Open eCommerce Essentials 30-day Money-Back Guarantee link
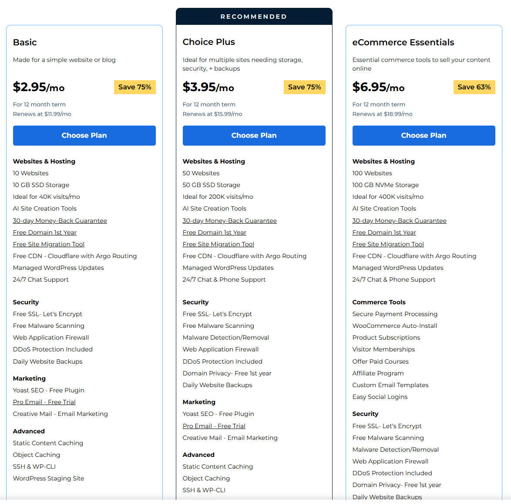The width and height of the screenshot is (511, 504). [399, 221]
